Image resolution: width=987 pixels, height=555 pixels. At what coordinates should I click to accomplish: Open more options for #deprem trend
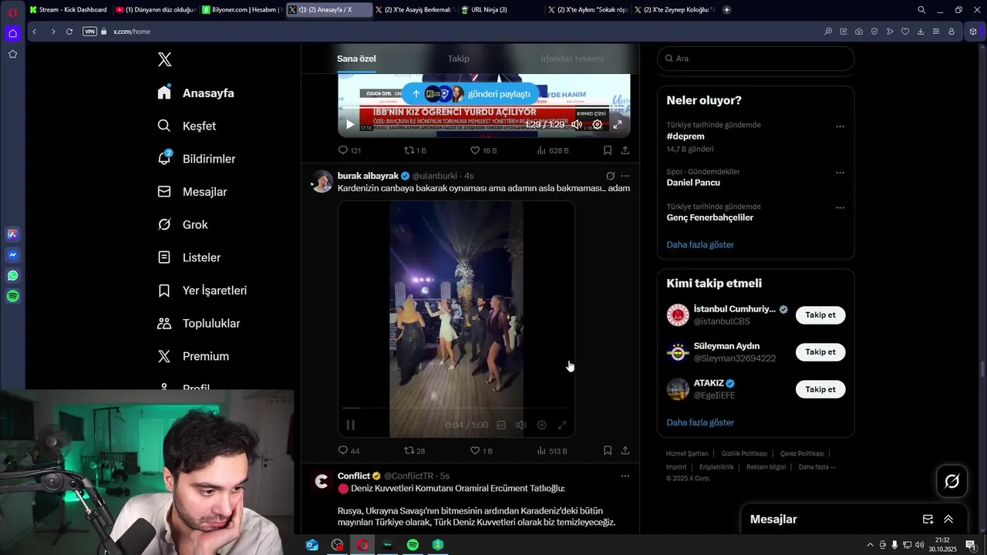tap(840, 126)
